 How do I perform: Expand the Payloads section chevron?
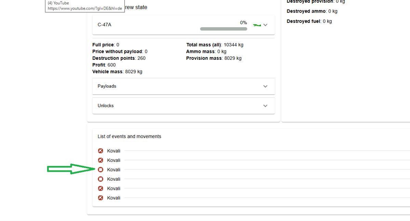(265, 86)
